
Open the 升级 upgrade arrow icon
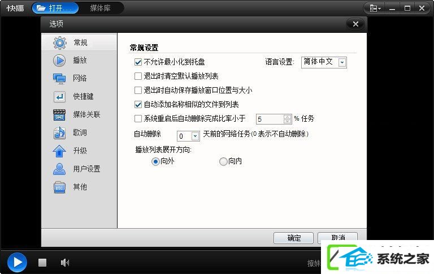(59, 151)
